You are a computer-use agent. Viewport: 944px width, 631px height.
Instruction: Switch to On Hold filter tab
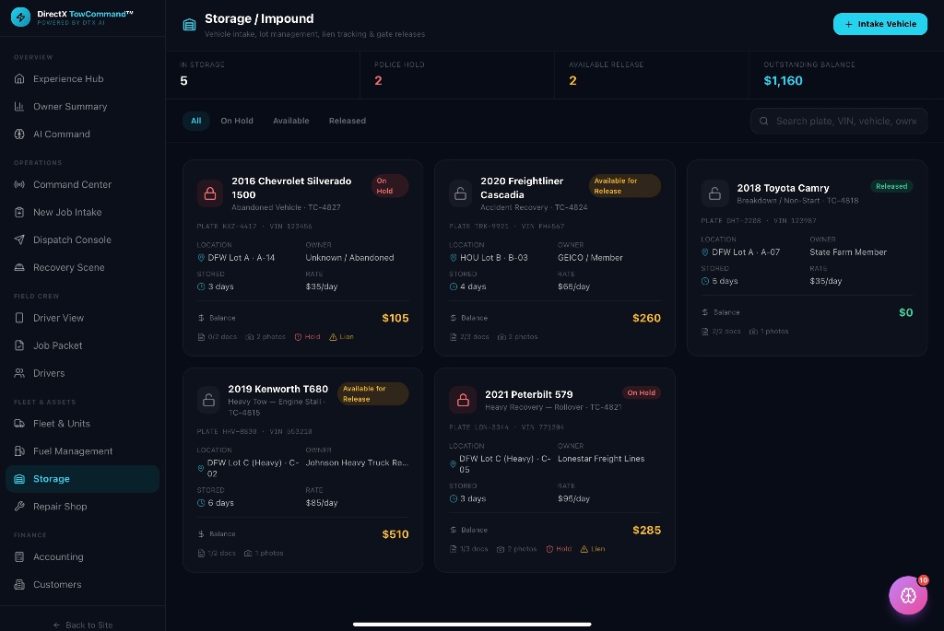pyautogui.click(x=237, y=121)
